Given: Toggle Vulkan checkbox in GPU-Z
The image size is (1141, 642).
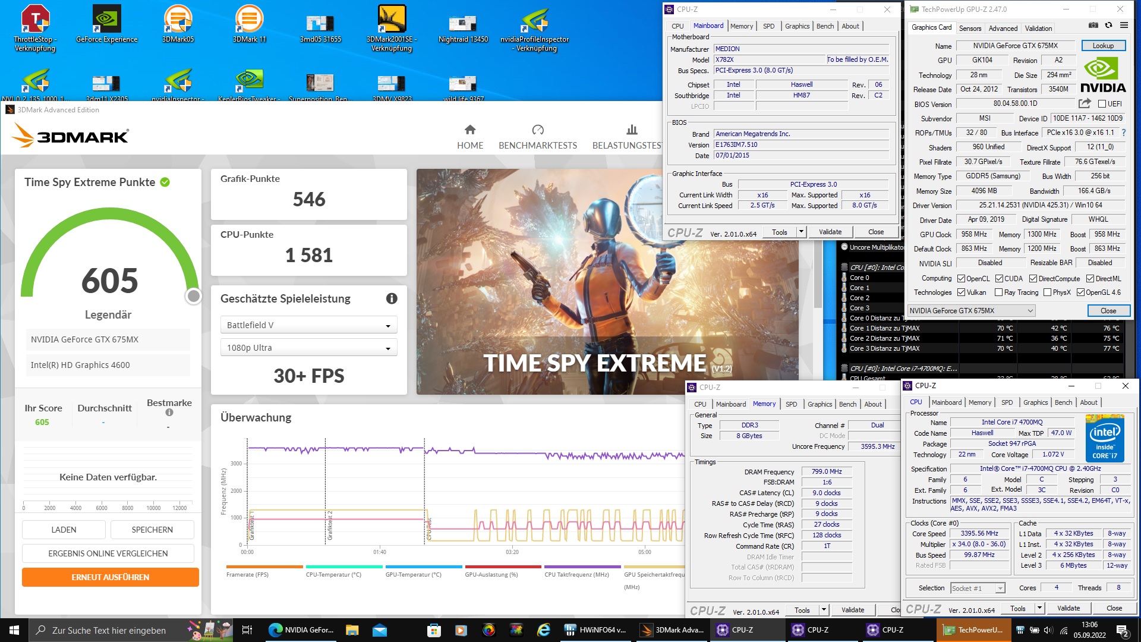Looking at the screenshot, I should coord(961,292).
